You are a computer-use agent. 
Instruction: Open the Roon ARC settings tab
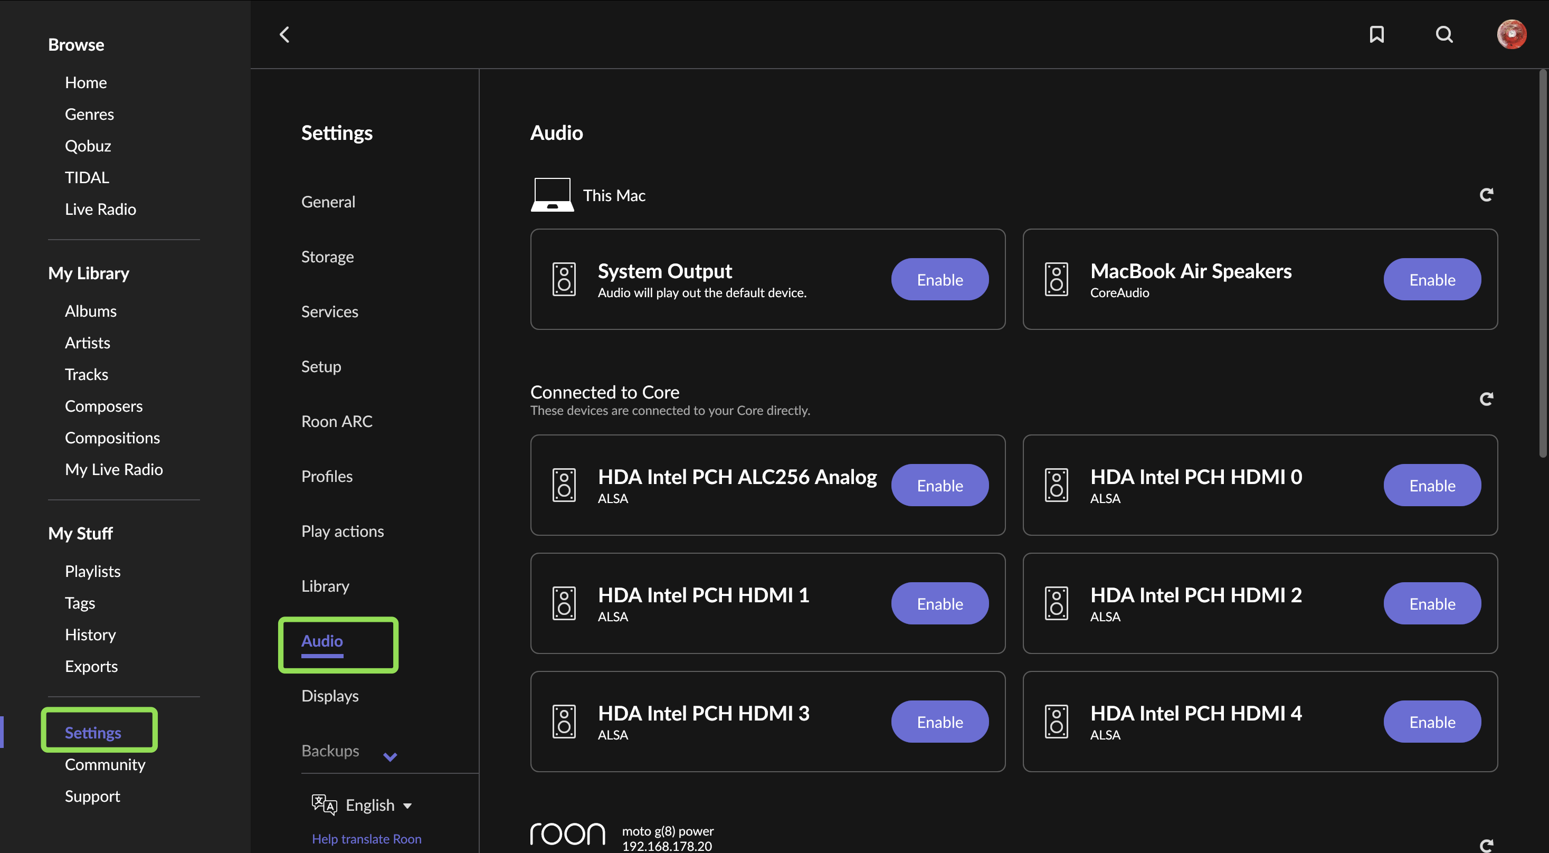point(337,422)
